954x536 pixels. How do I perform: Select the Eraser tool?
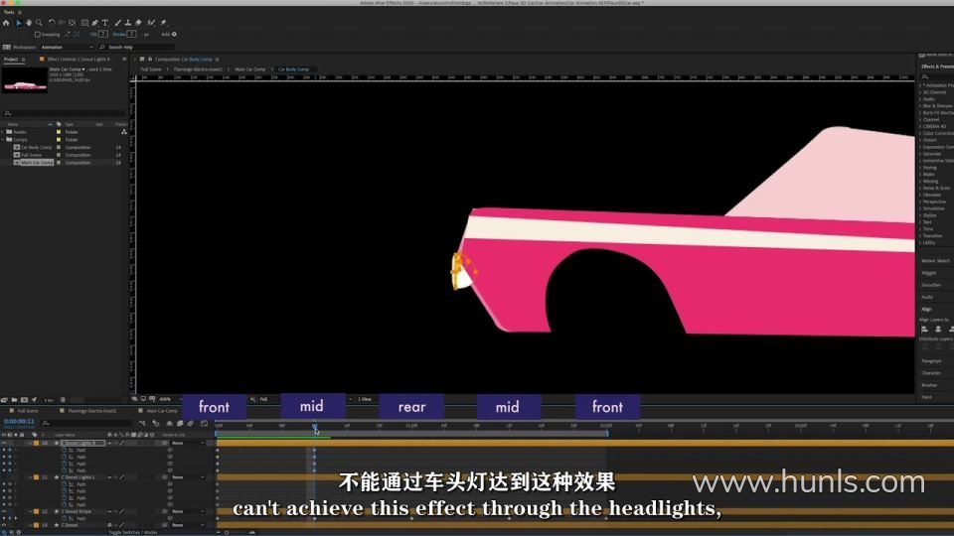click(x=138, y=23)
